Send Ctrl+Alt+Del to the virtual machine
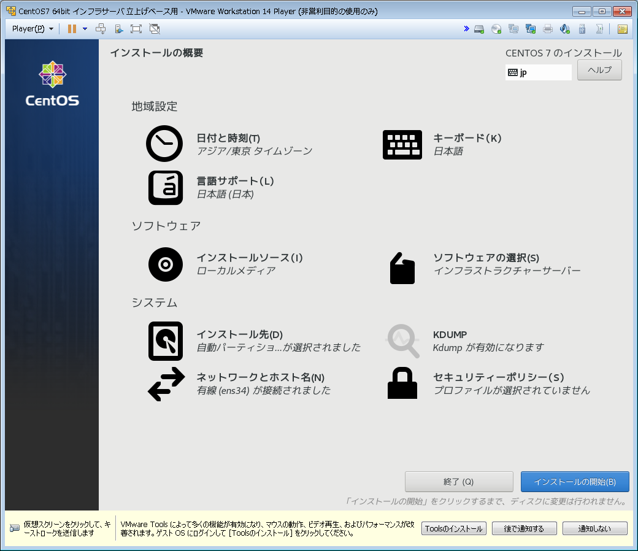This screenshot has height=551, width=638. [x=100, y=29]
